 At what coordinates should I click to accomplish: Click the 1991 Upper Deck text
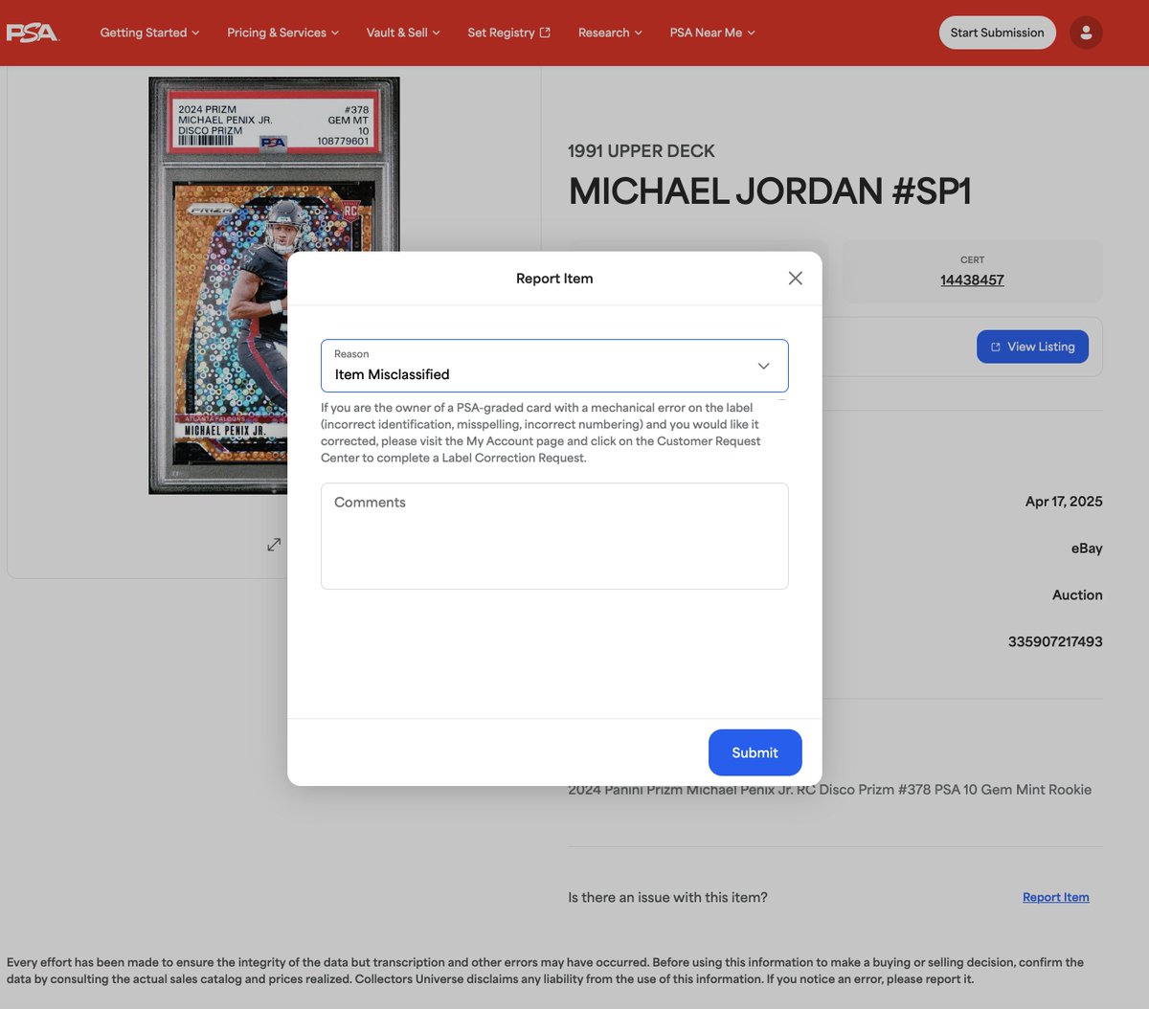(x=642, y=151)
